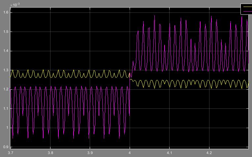Select the 1.6 y-axis tick label
The width and height of the screenshot is (252, 157).
tap(6, 12)
